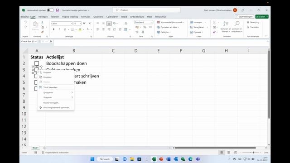Click the Clear eraser icon

tap(214, 32)
